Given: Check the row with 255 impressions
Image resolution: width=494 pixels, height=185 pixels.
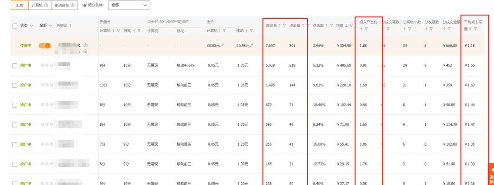Looking at the screenshot, I should point(14,144).
